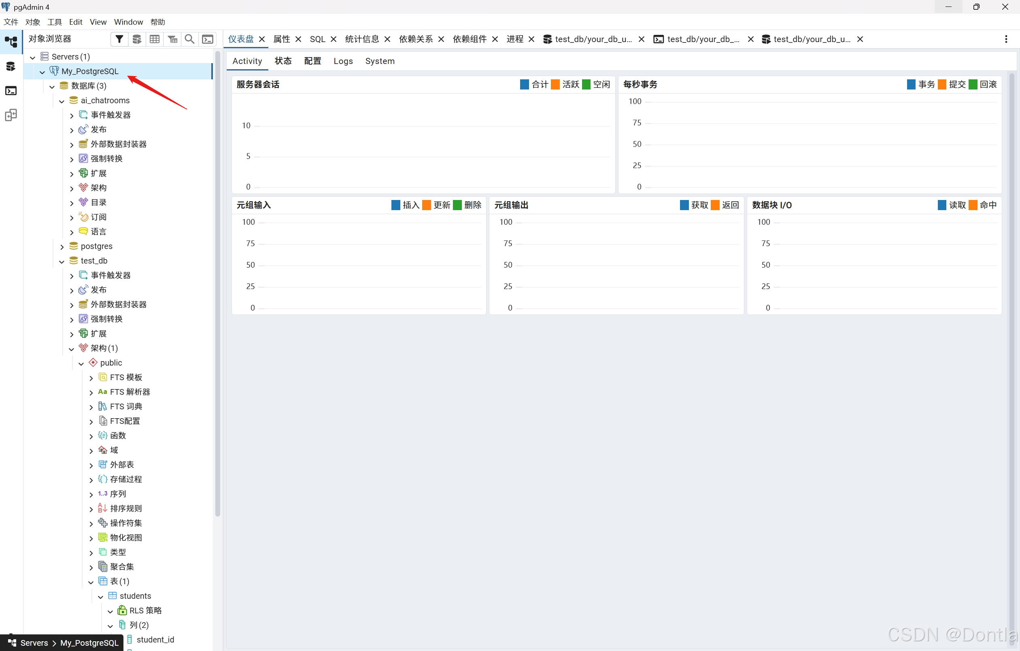1020x651 pixels.
Task: Collapse the Servers (1) node
Action: tap(33, 57)
